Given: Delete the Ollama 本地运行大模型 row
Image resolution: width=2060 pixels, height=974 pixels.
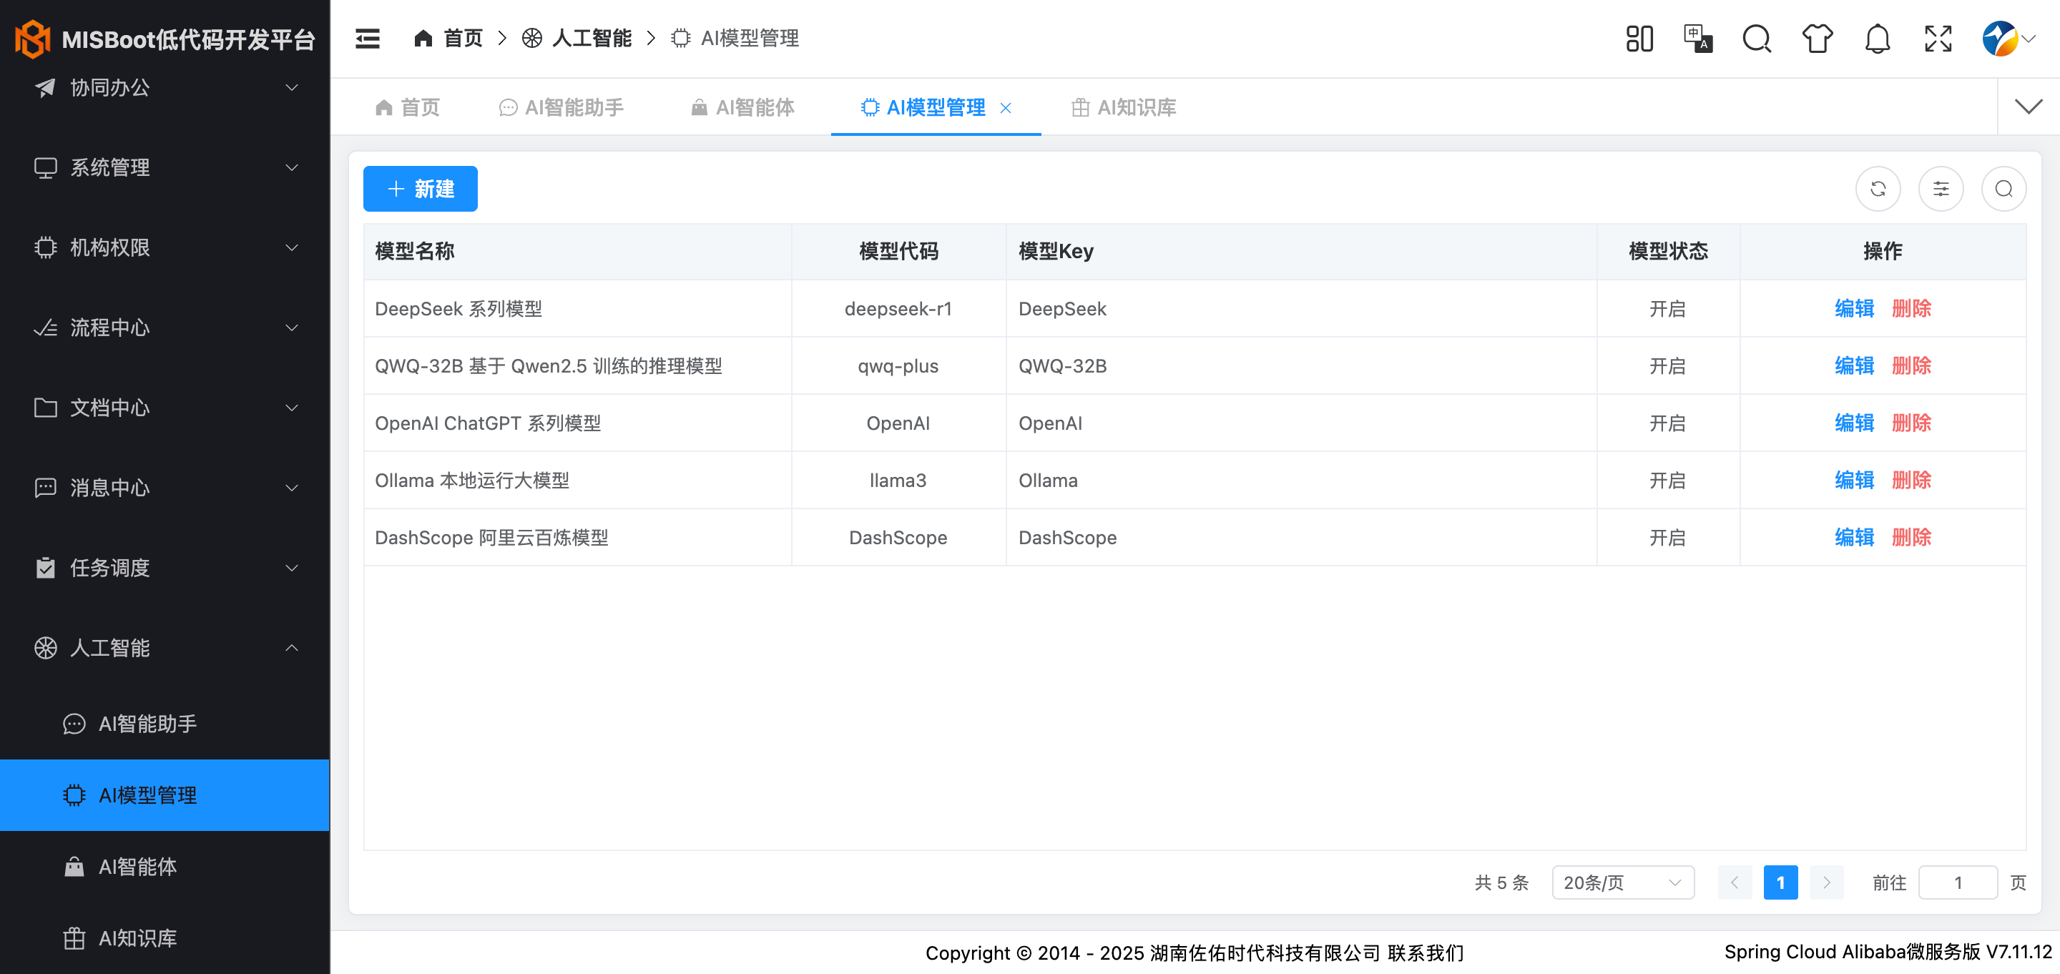Looking at the screenshot, I should point(1911,480).
